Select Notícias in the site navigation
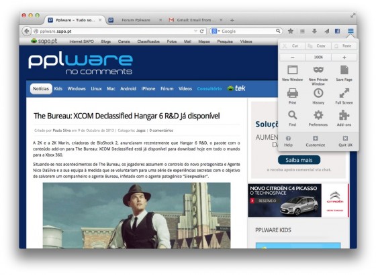 [41, 88]
